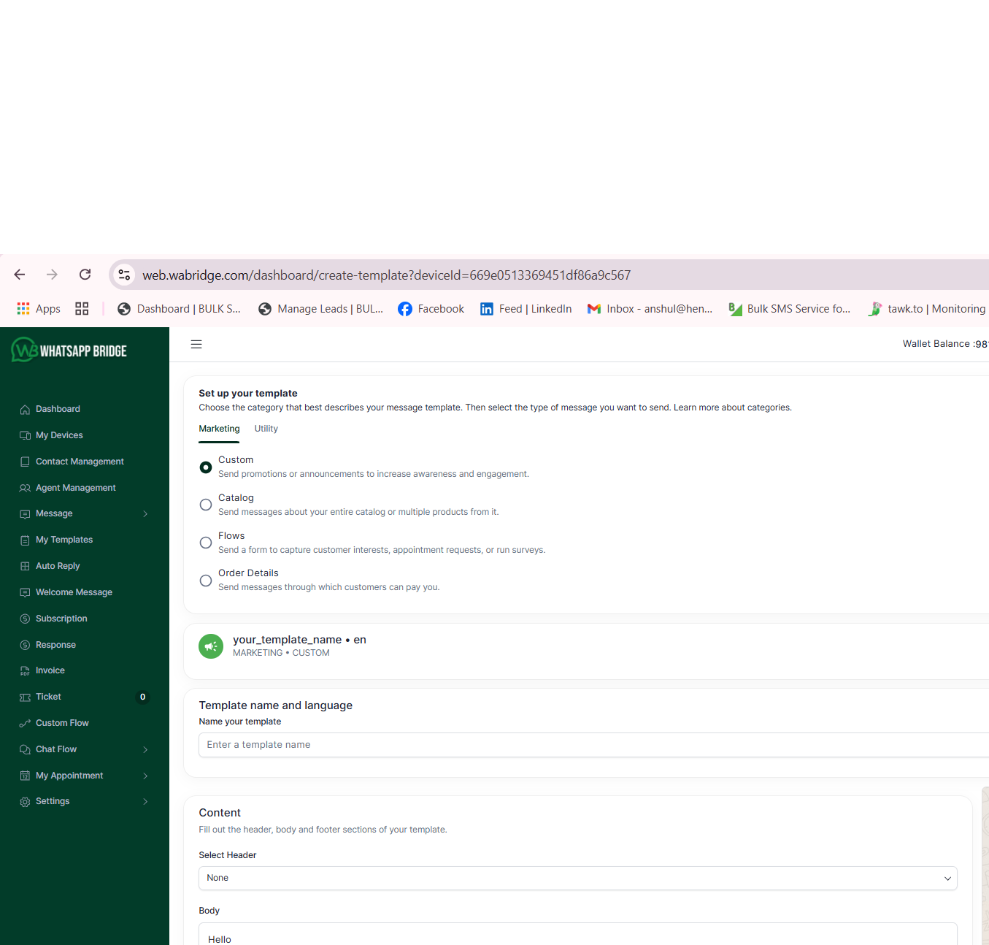Click the Response icon
Viewport: 989px width, 945px height.
(25, 645)
